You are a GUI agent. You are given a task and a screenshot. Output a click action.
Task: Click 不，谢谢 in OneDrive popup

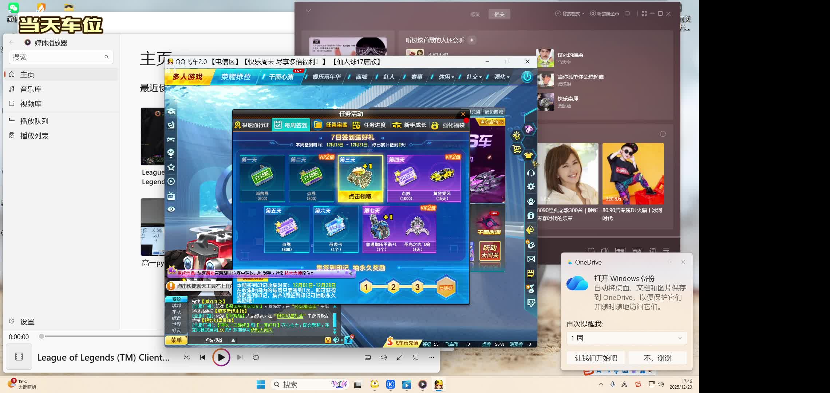tap(657, 358)
